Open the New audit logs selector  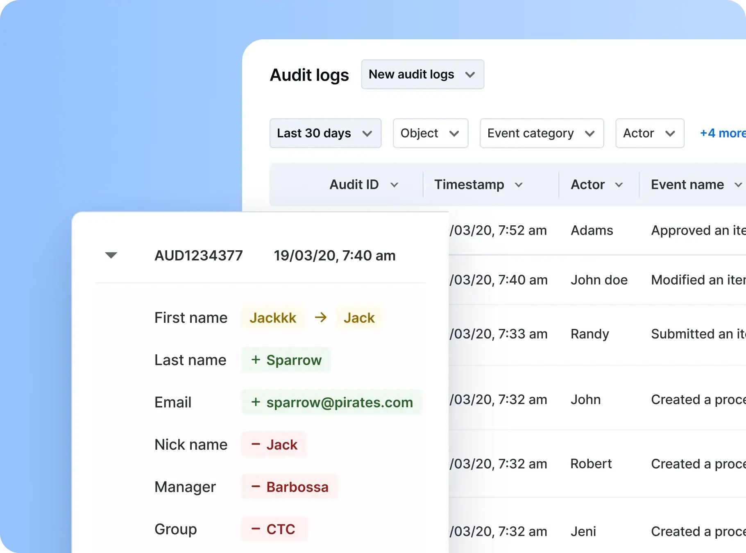(x=422, y=74)
